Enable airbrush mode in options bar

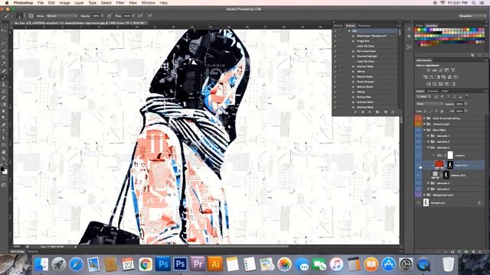(140, 15)
